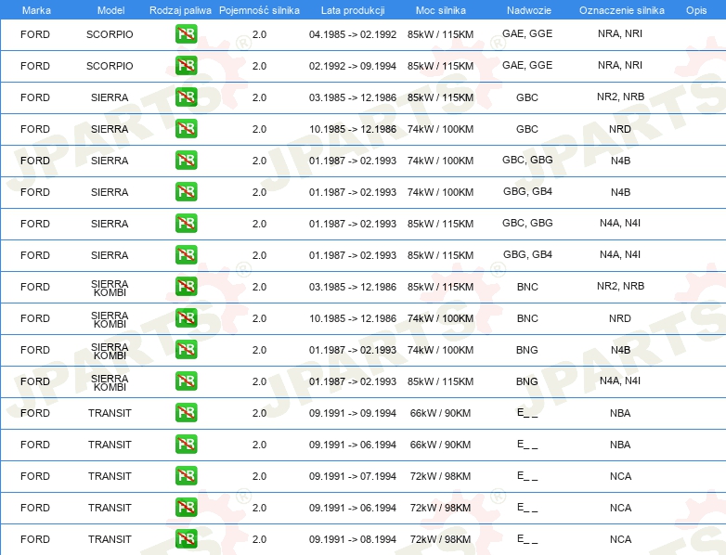The image size is (726, 555).
Task: Click NCA engine code in row ending 08.1994
Action: 620,539
